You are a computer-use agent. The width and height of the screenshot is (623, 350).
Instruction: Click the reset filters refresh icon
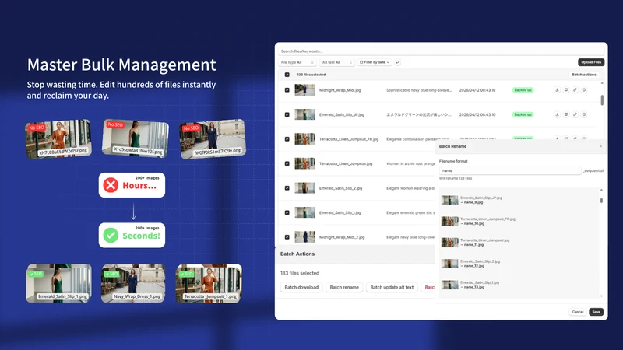click(397, 62)
